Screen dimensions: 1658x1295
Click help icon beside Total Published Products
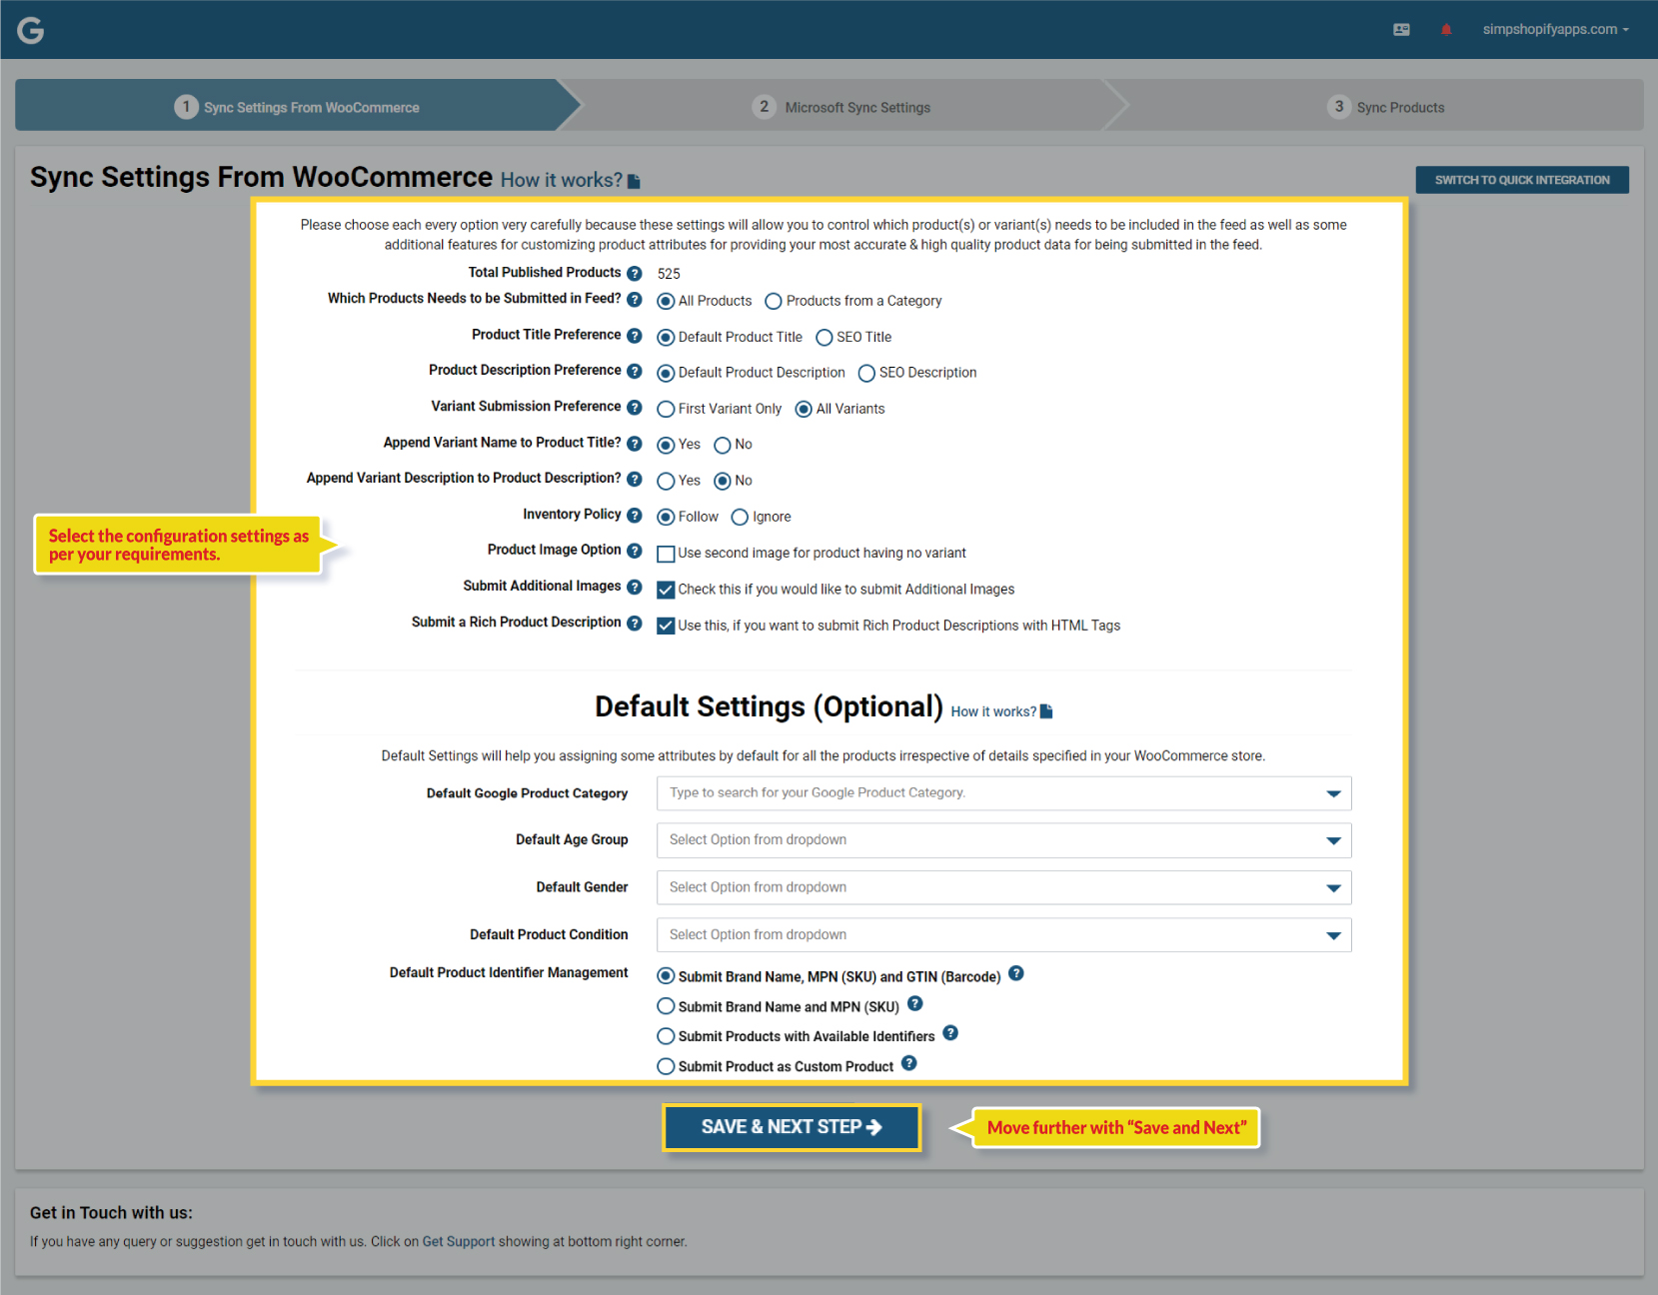click(x=635, y=273)
